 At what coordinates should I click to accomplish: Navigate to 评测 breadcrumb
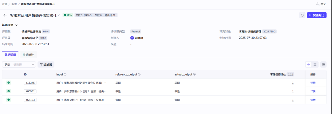click(5, 4)
